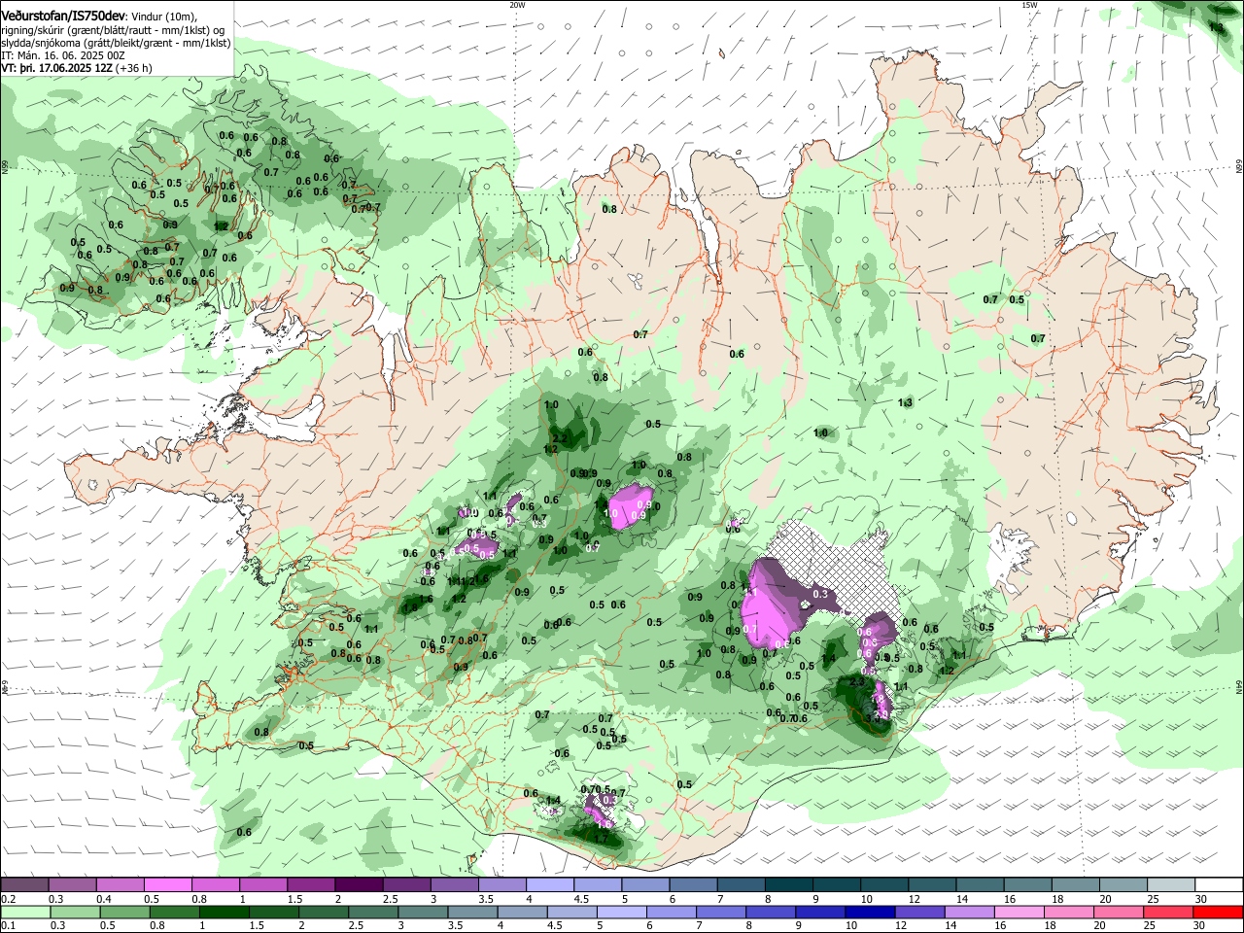Click the violet rain swatch labeled 12

920,912
